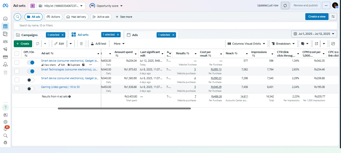Viewport: 341px width, 153px height.
Task: Switch to the Campaigns tab
Action: click(29, 35)
